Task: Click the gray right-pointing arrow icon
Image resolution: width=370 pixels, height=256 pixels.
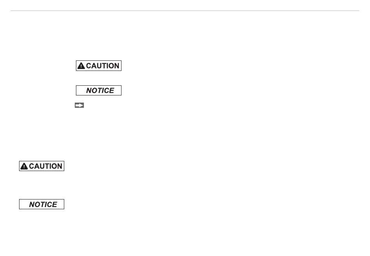Action: click(79, 105)
